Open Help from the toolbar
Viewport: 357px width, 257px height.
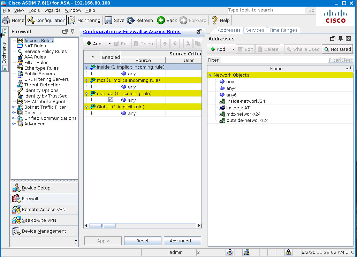pos(221,20)
